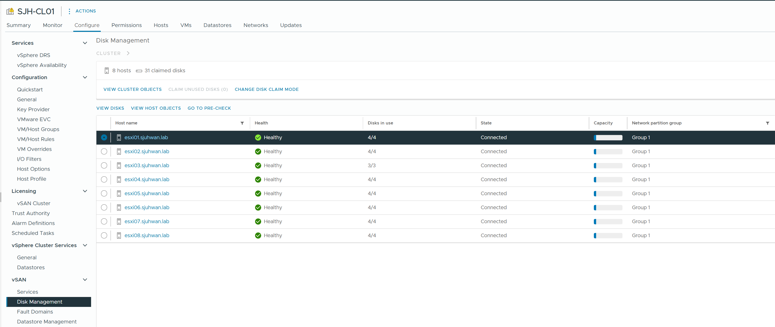
Task: Collapse the Licensing section chevron
Action: tap(85, 191)
